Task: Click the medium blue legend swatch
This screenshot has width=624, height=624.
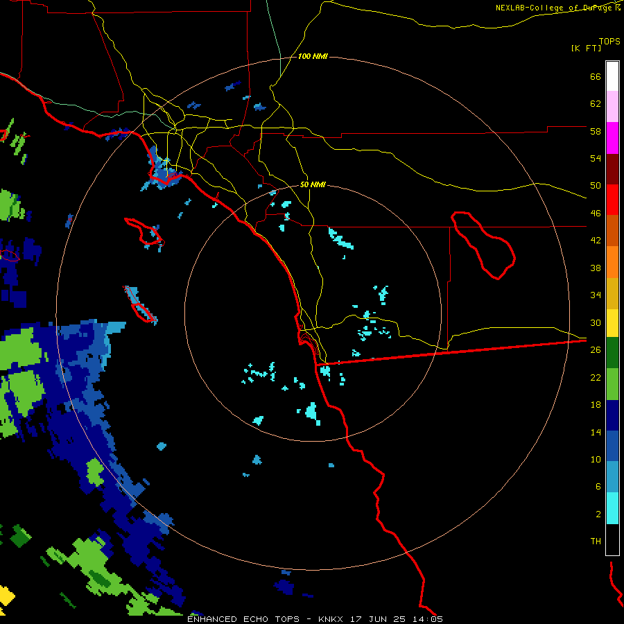Action: pos(612,446)
